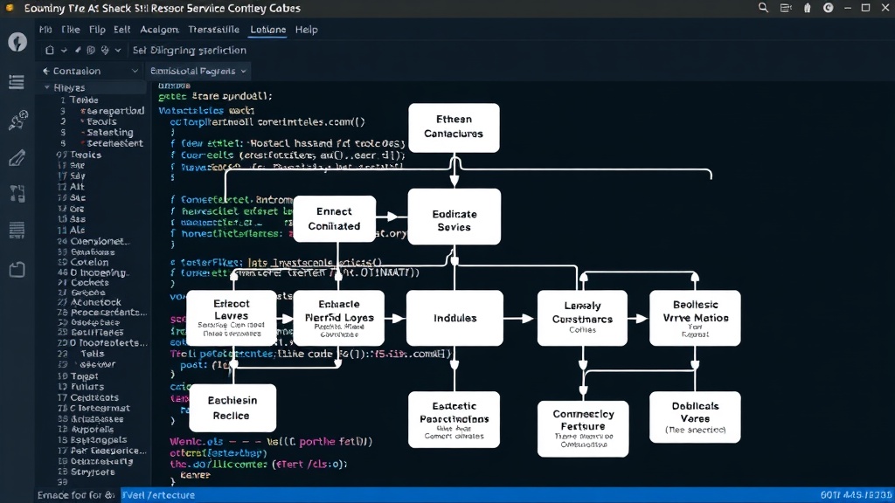This screenshot has height=503, width=895.
Task: Open the text lines sidebar icon above clipboard
Action: point(17,230)
